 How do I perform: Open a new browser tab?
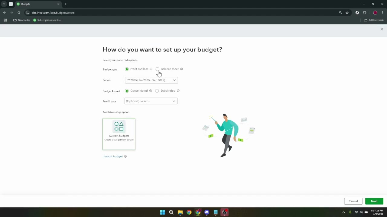pos(66,4)
